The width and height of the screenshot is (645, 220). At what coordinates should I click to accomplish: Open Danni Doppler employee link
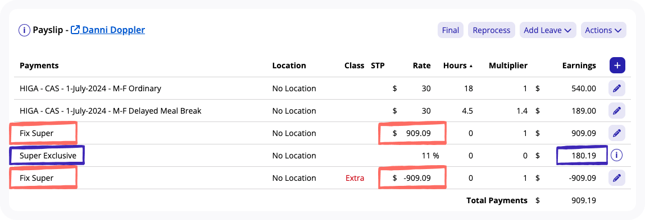pos(113,30)
